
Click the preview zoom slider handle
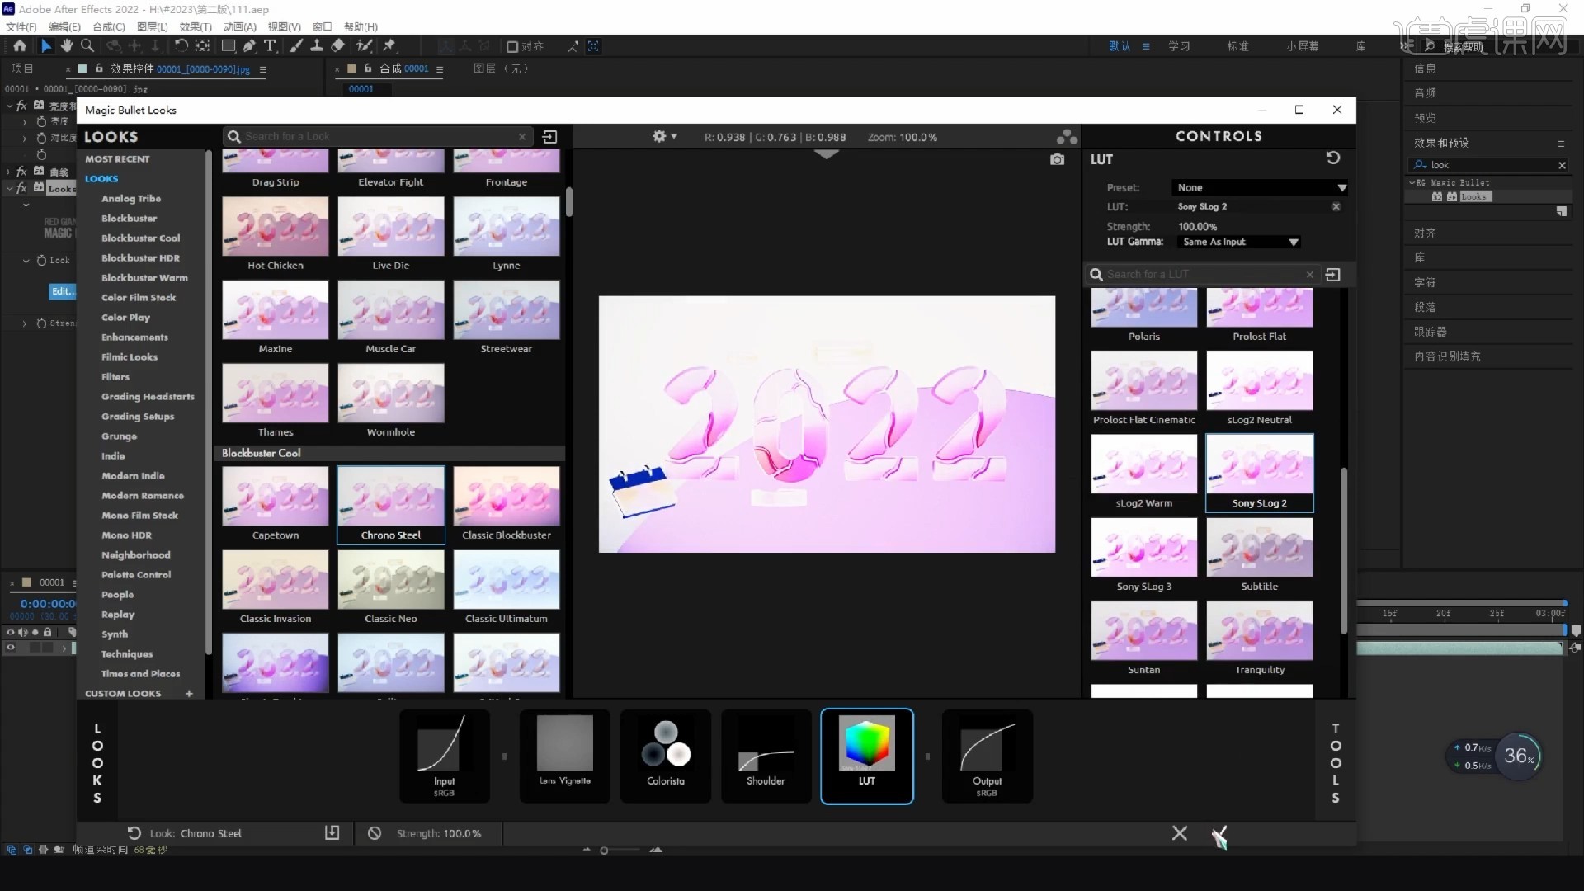pyautogui.click(x=604, y=851)
